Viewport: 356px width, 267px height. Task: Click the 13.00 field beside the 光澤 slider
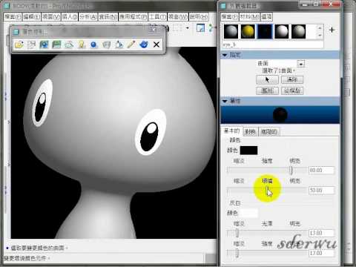pos(321,233)
